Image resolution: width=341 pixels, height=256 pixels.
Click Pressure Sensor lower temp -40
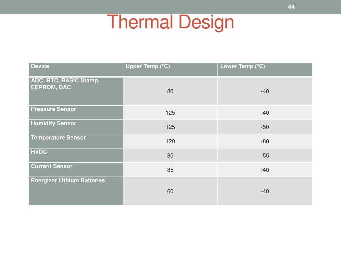(265, 113)
